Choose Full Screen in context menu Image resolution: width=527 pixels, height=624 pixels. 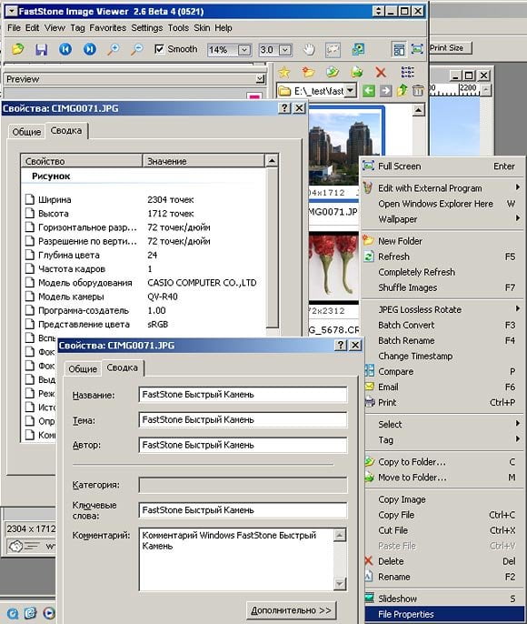(x=442, y=166)
